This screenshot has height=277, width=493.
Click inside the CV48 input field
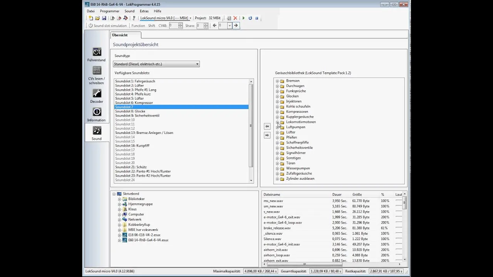tap(173, 26)
